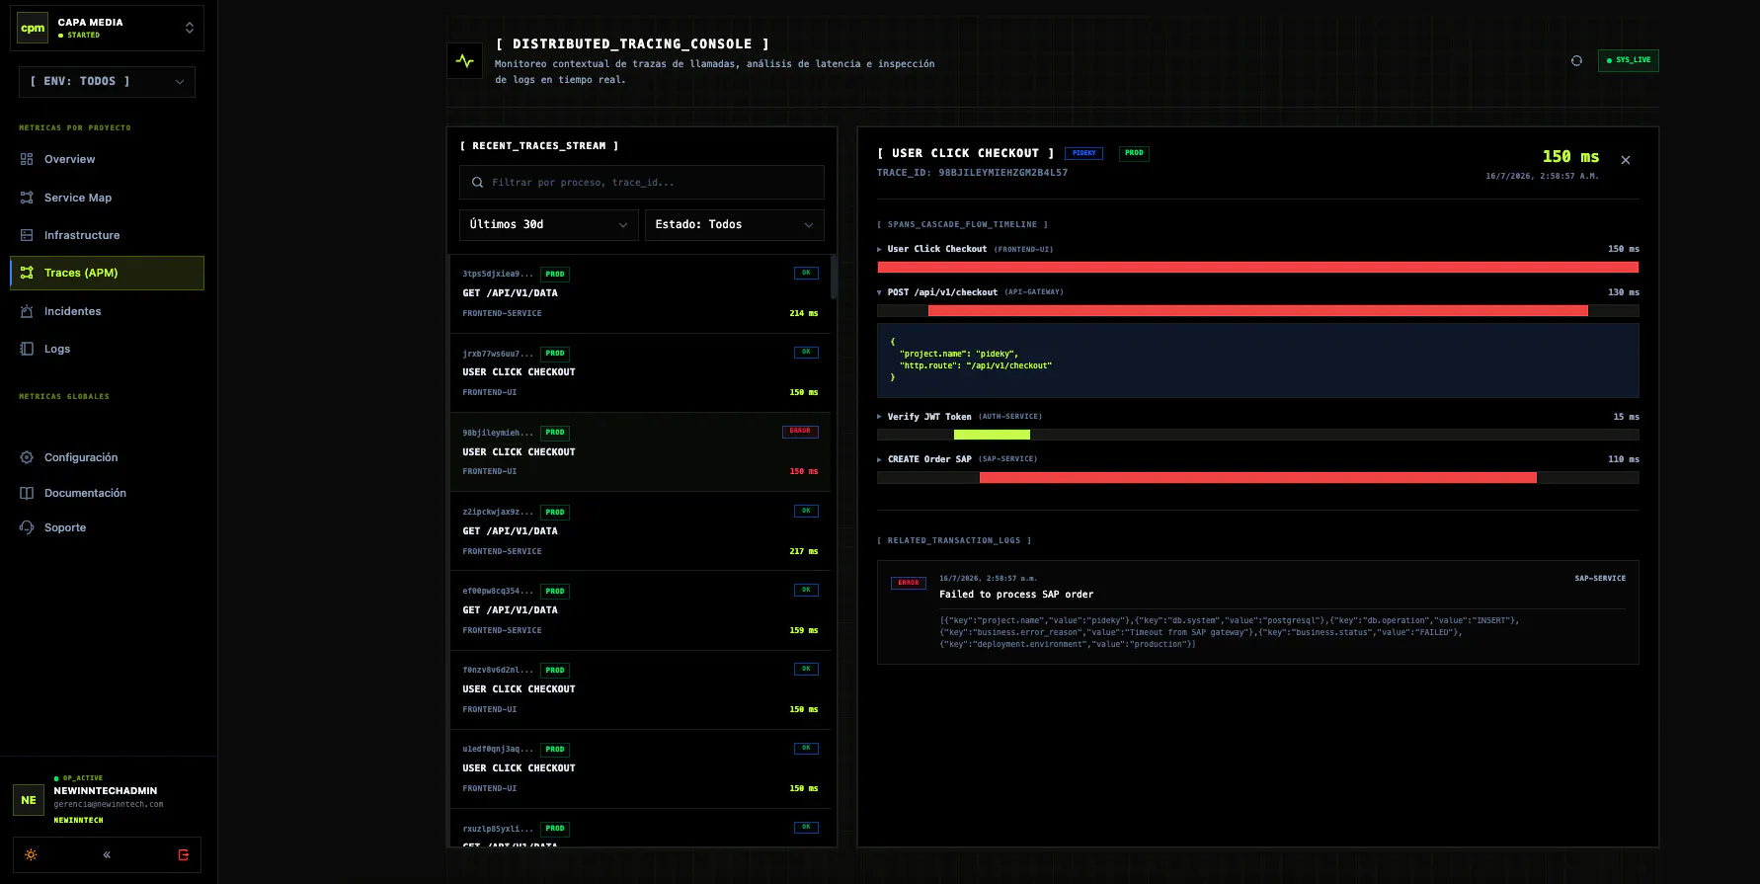The image size is (1760, 884).
Task: Go to Infrastructure menu item
Action: 107,235
